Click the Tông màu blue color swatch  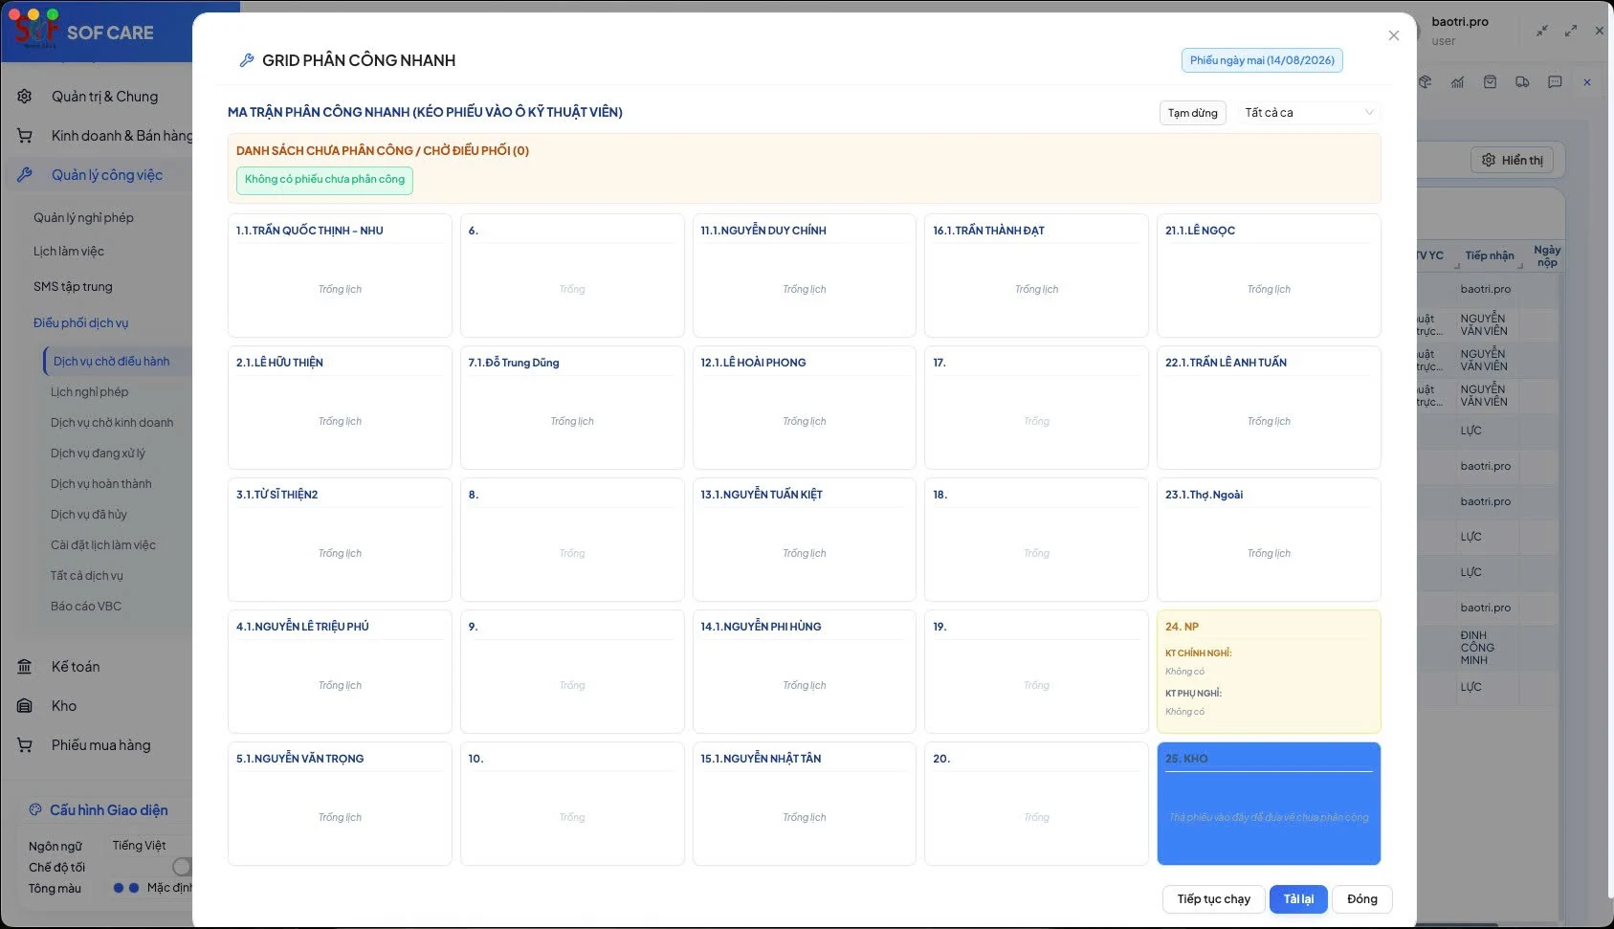pyautogui.click(x=118, y=888)
